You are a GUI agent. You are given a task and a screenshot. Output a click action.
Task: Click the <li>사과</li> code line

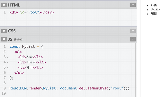pyautogui.click(x=30, y=57)
